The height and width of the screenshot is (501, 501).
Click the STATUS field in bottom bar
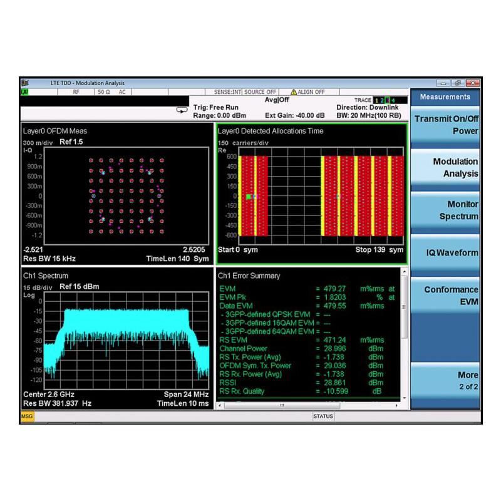323,416
